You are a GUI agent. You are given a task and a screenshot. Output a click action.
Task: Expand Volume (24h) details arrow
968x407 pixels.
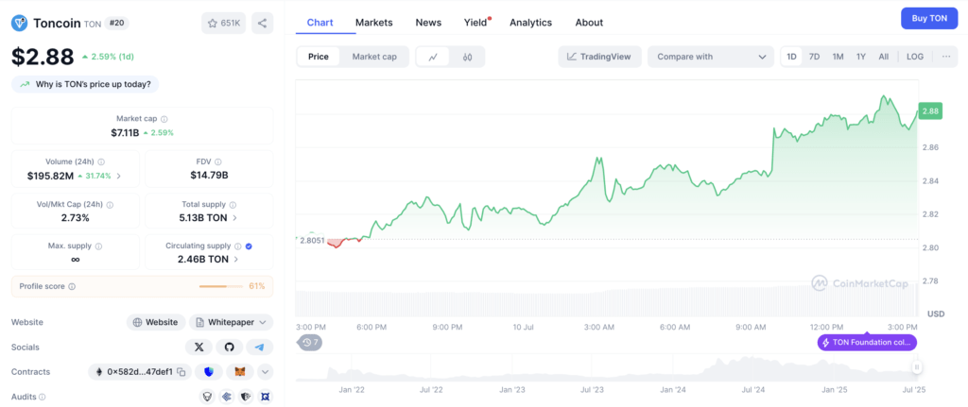click(x=118, y=176)
